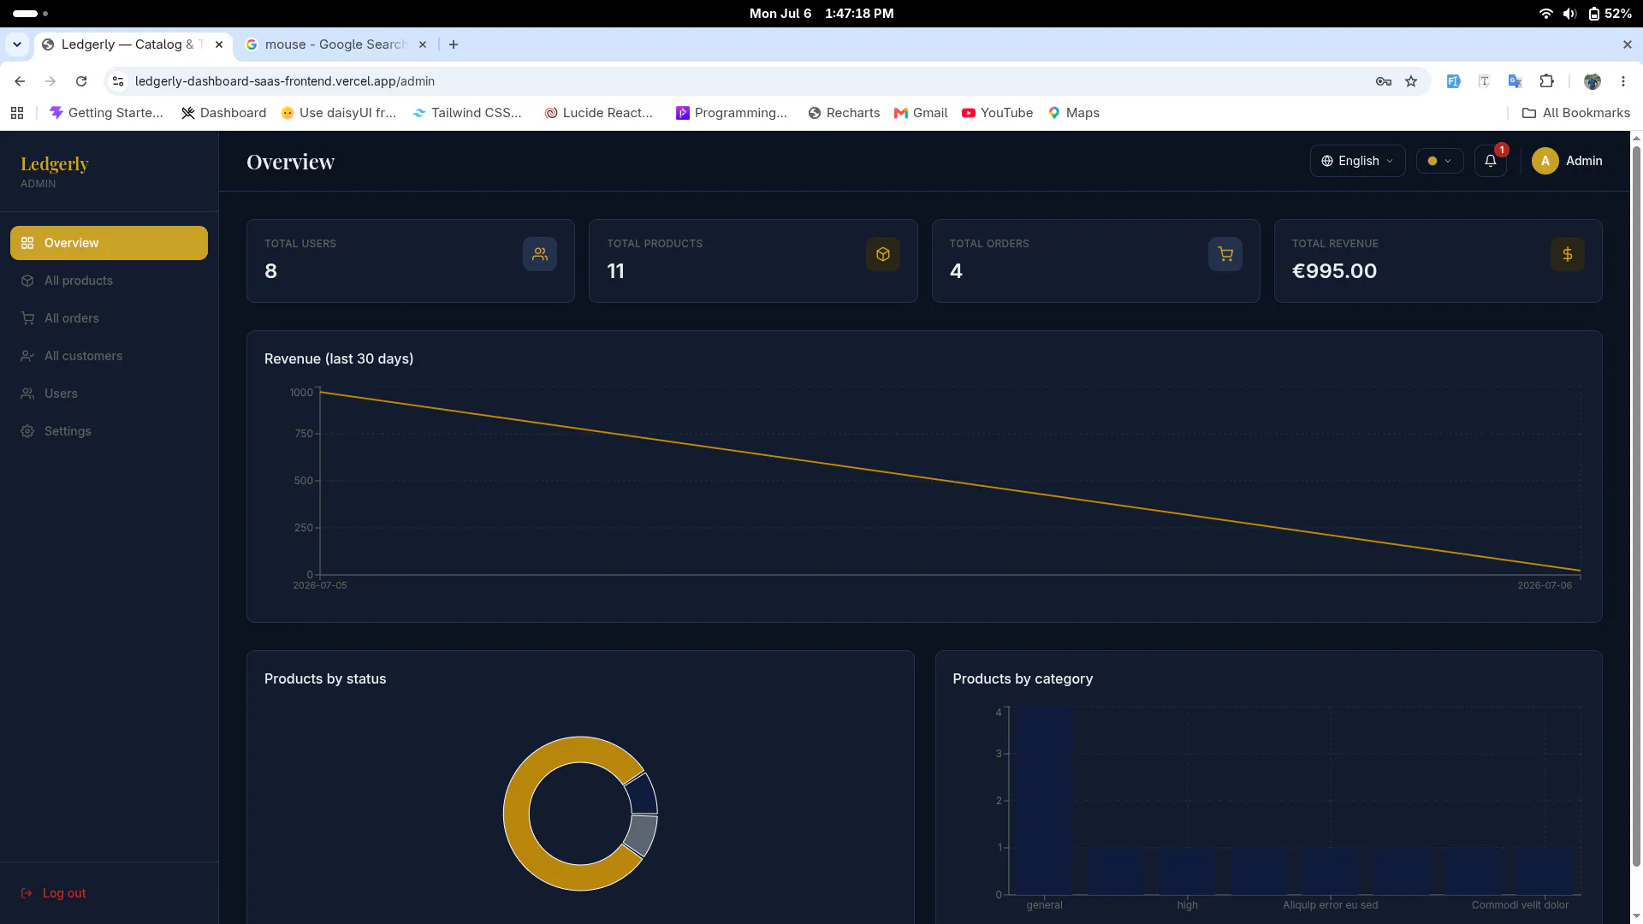Open a new tab with plus icon
This screenshot has height=924, width=1643.
(x=454, y=44)
